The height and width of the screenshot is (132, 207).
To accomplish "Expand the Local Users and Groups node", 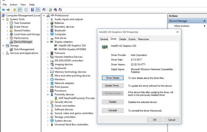I will click(x=7, y=34).
